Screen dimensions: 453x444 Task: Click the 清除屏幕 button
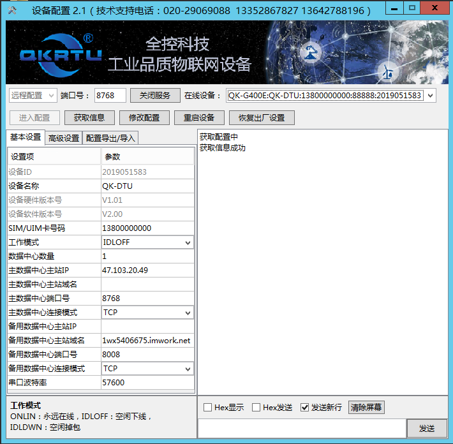(x=366, y=407)
